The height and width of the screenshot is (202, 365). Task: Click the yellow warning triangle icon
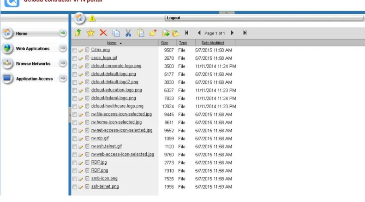click(x=92, y=18)
